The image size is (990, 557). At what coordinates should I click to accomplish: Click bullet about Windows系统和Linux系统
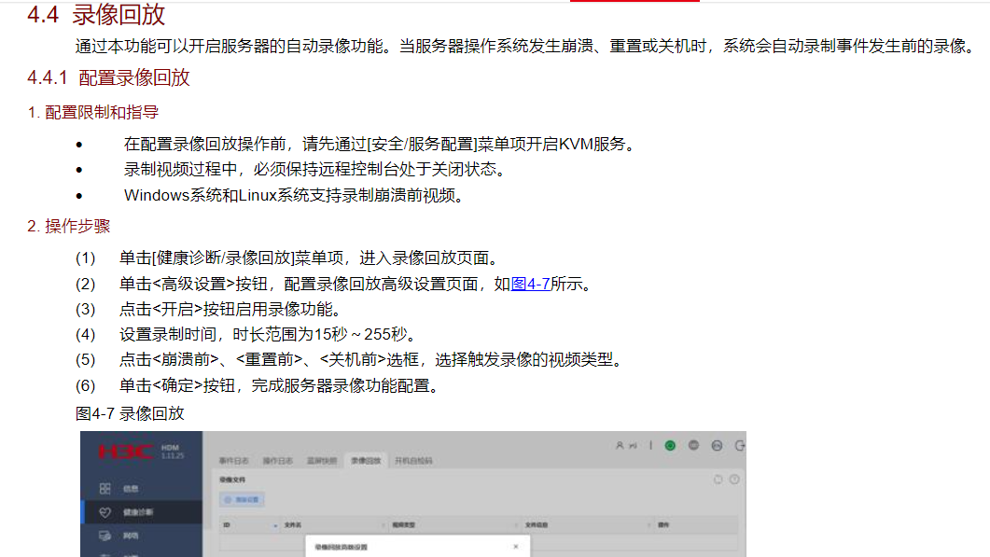[x=296, y=196]
